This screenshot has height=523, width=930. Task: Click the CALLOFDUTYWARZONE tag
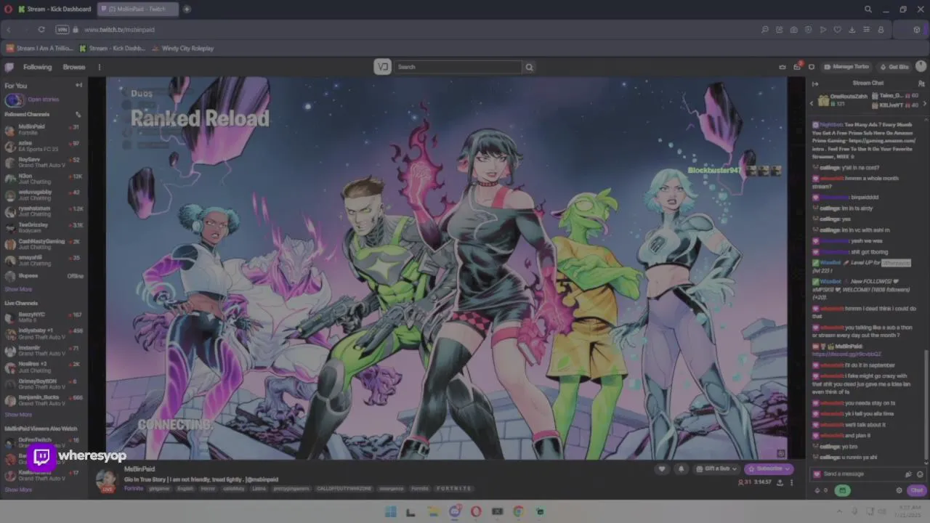pos(343,489)
